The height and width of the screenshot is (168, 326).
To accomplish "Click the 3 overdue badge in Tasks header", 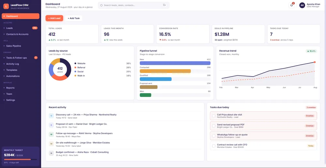I will tap(311, 107).
